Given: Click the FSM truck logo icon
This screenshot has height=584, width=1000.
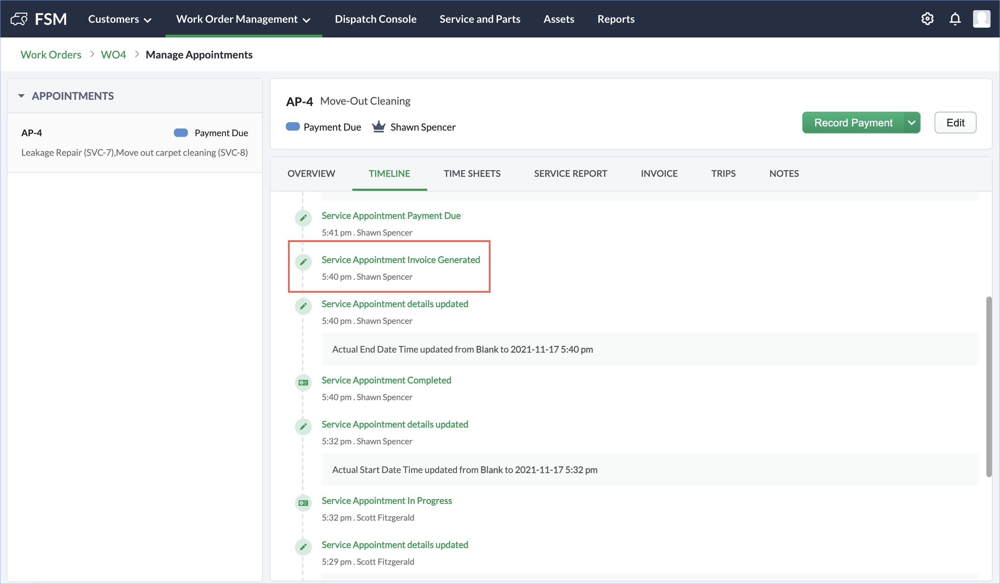Looking at the screenshot, I should point(19,19).
